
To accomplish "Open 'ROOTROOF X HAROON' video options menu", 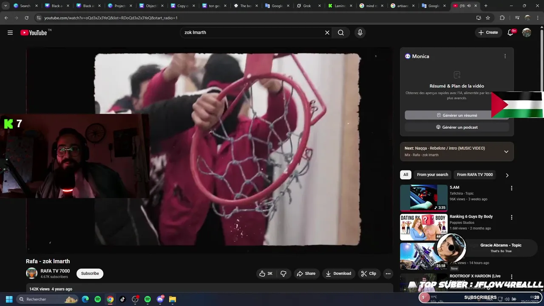I will (511, 277).
